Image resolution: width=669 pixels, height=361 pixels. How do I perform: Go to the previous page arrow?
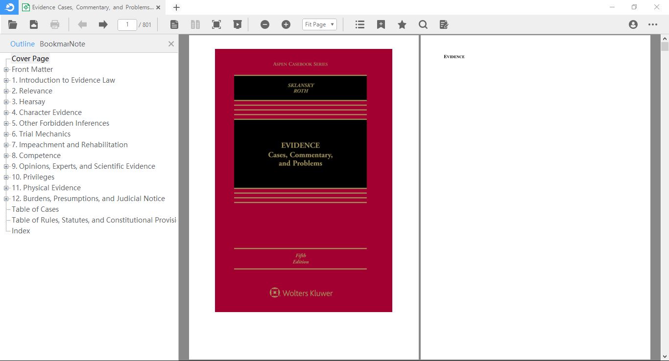tap(82, 24)
